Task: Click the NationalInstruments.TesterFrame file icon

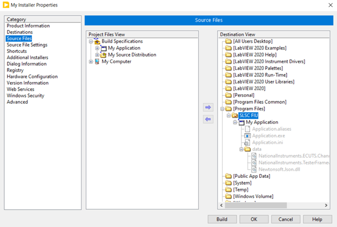Action: tap(254, 163)
